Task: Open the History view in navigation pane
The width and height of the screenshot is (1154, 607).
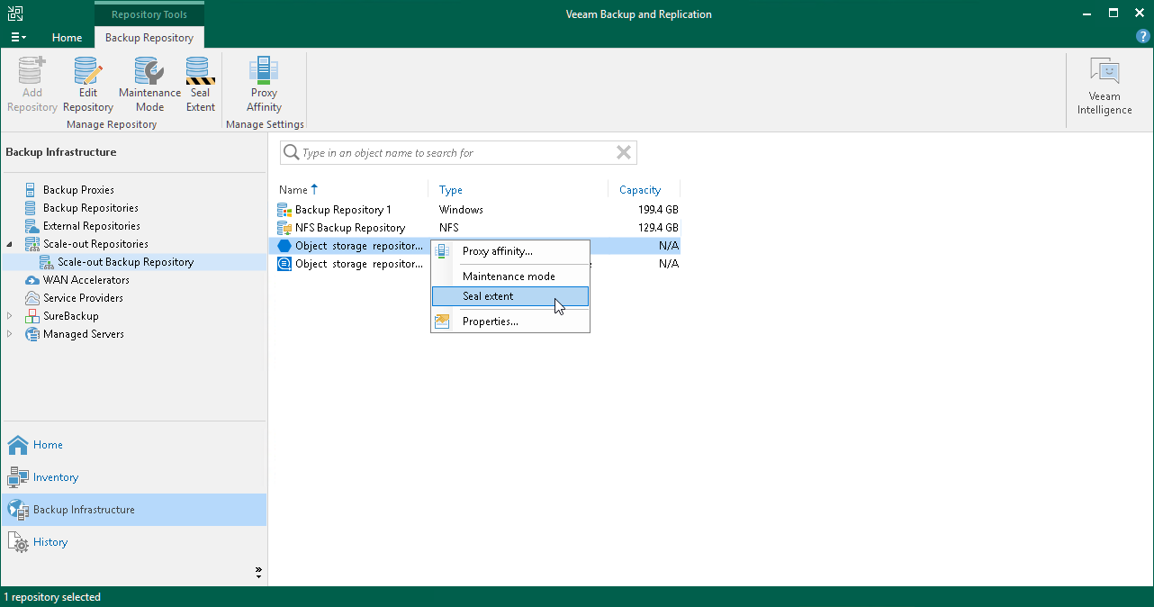Action: (50, 542)
